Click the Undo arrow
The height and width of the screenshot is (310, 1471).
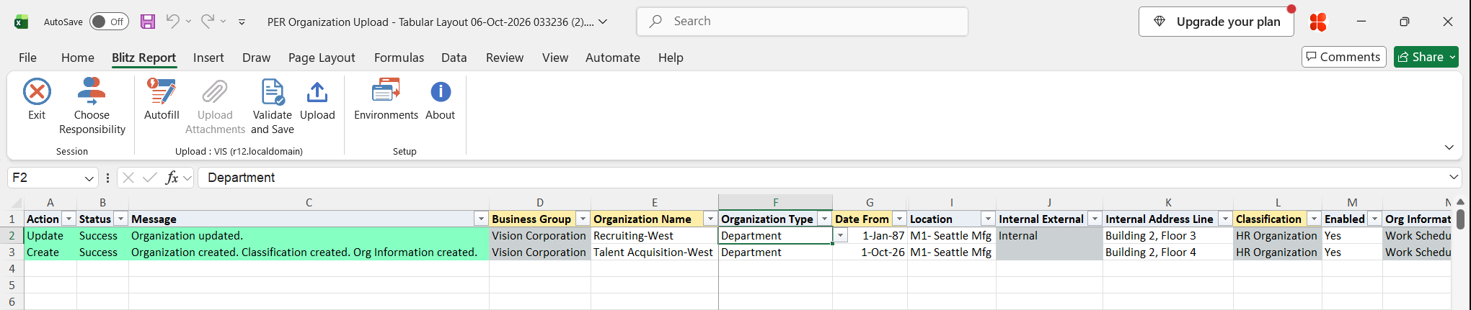point(172,22)
